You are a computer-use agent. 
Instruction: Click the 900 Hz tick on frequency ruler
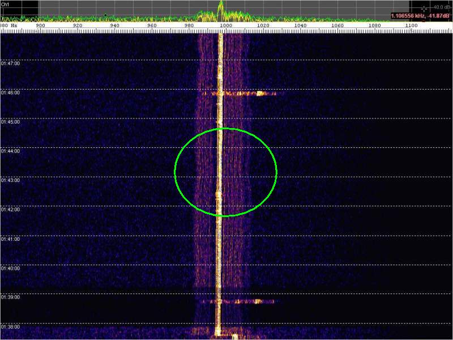coord(40,25)
